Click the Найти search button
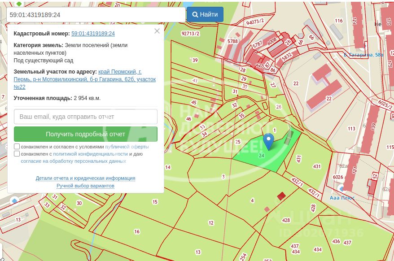 click(205, 14)
